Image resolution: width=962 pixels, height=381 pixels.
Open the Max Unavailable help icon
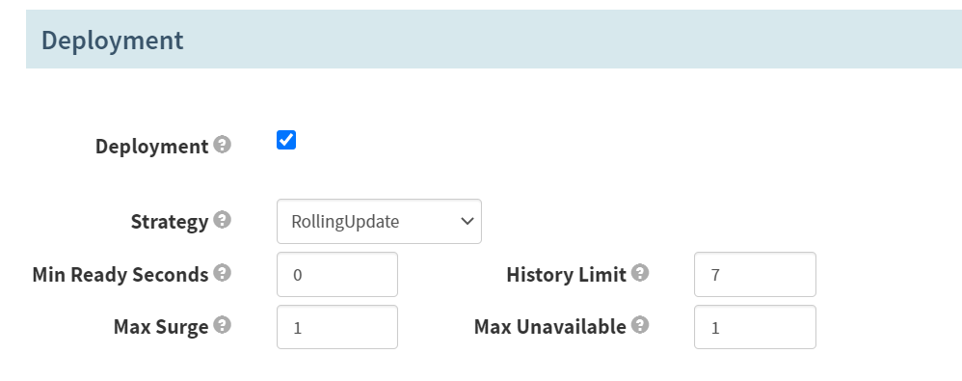(640, 324)
